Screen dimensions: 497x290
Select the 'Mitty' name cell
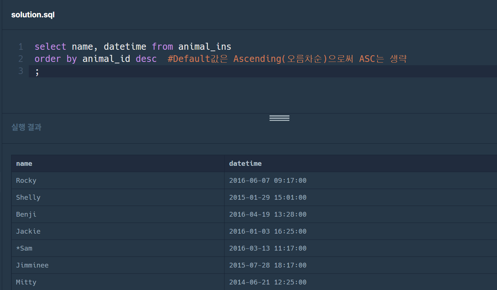point(118,282)
